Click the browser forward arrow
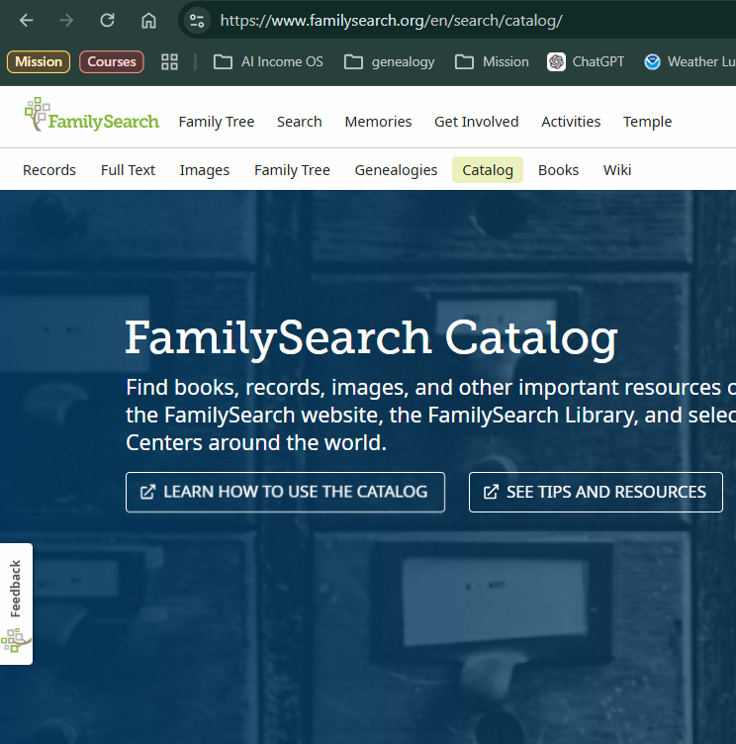The image size is (736, 744). pos(66,21)
